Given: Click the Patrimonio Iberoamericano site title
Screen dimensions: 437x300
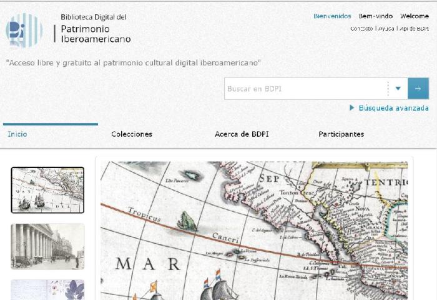Looking at the screenshot, I should coord(96,34).
